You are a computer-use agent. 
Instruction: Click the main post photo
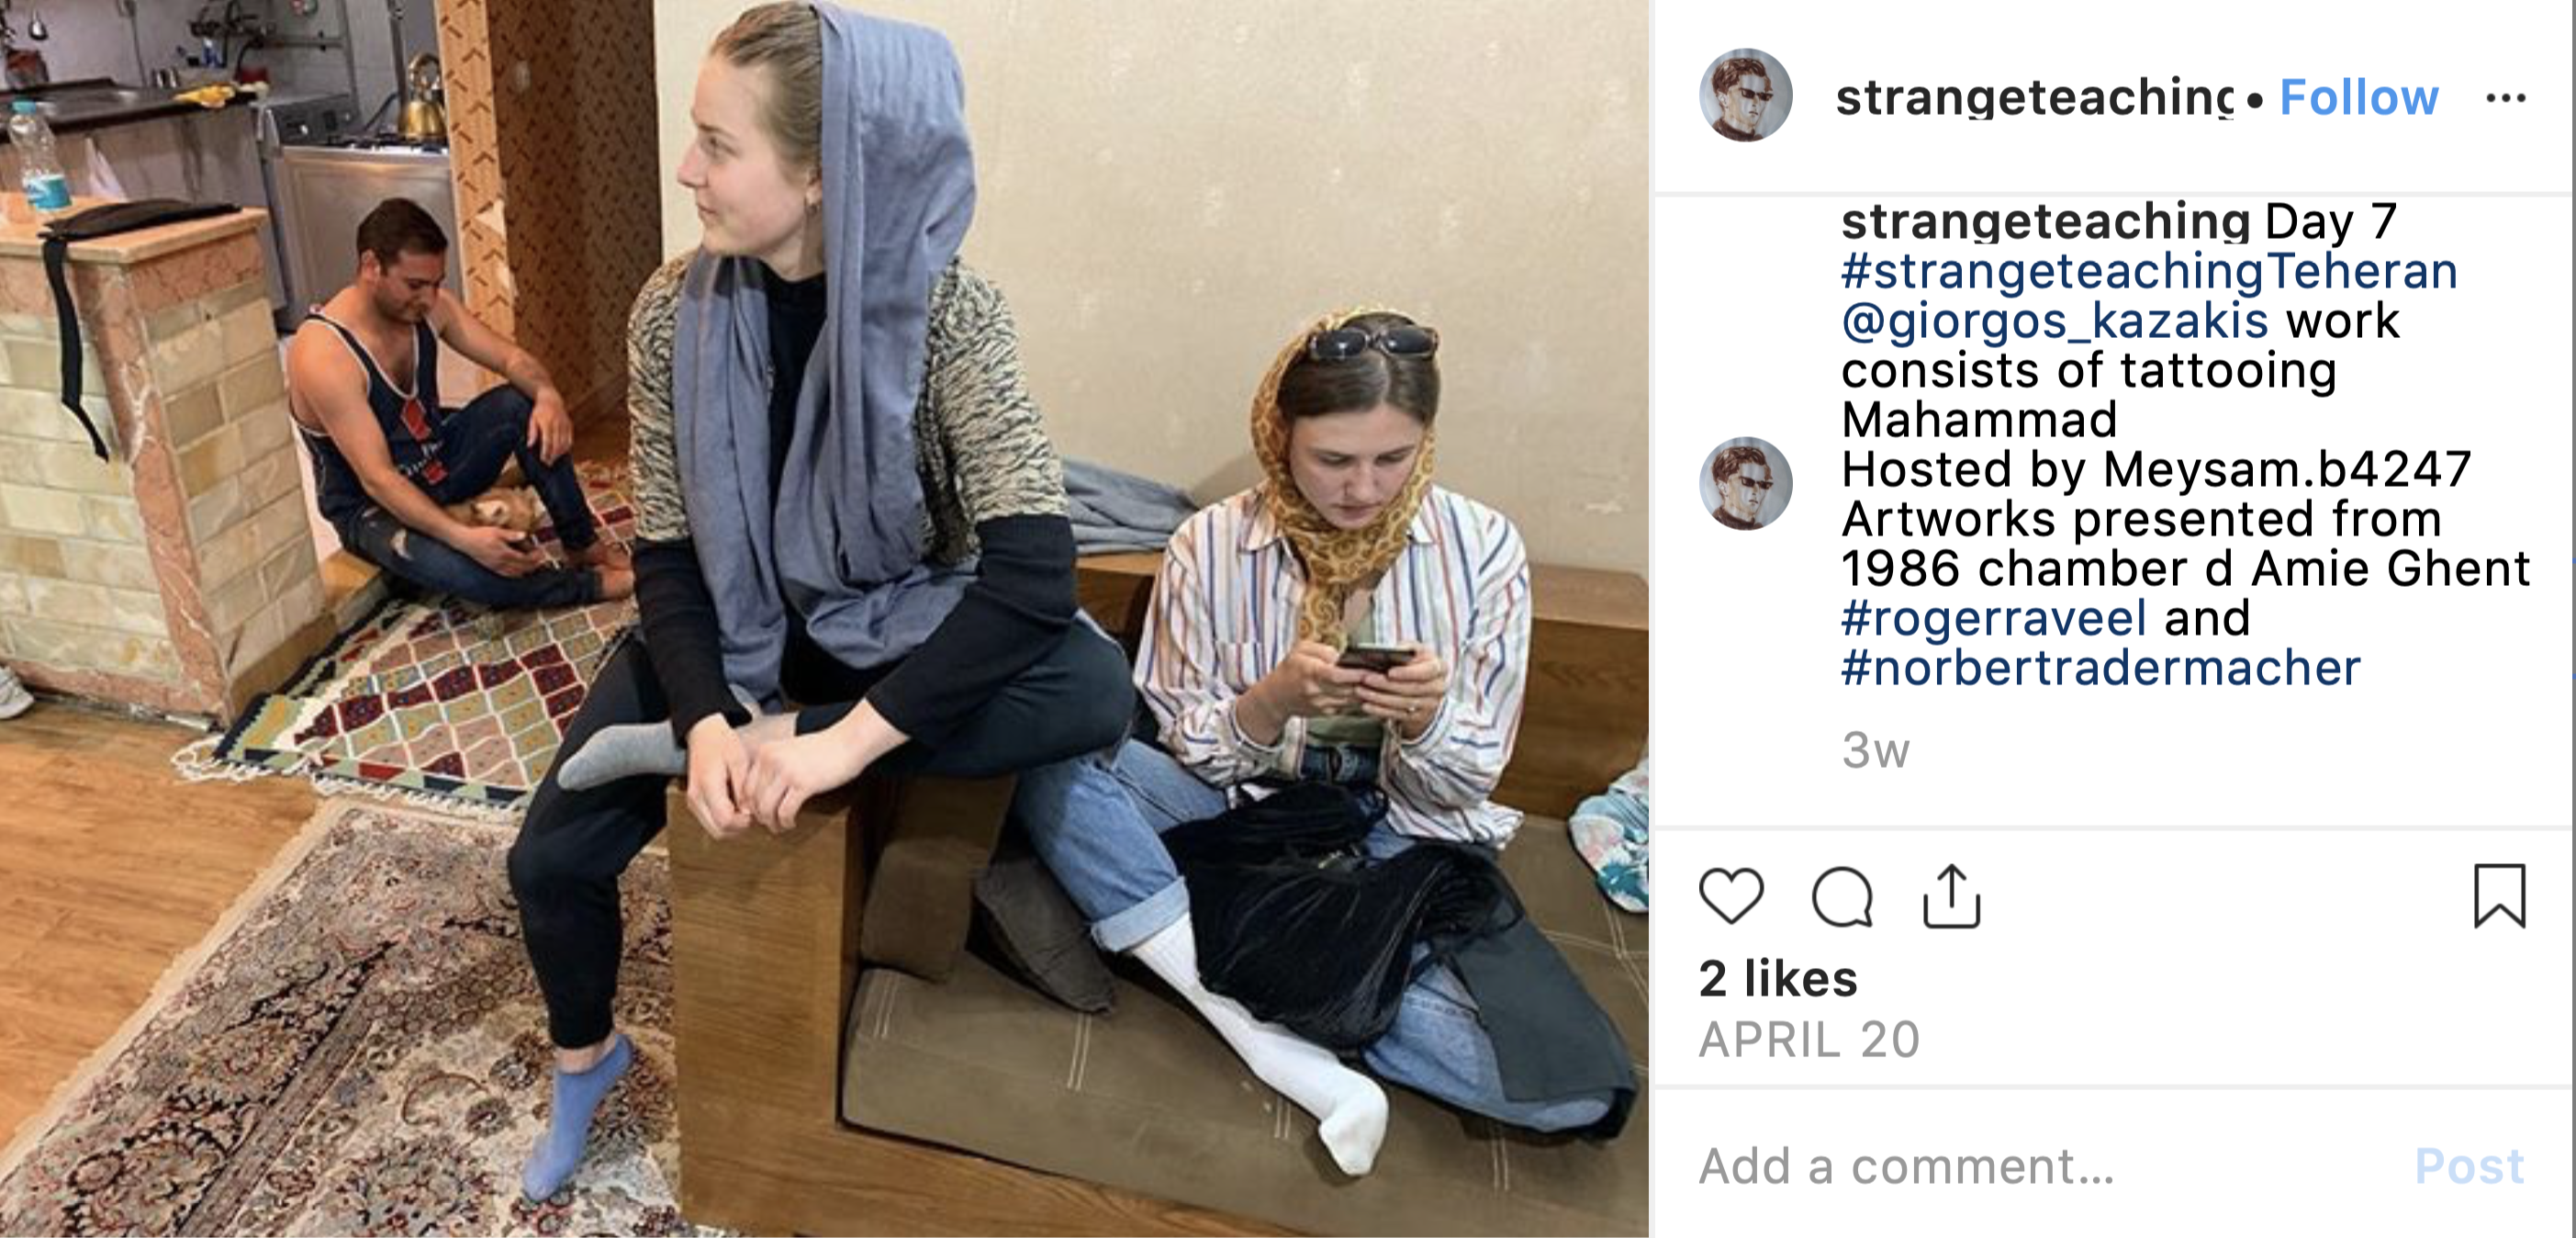point(824,619)
